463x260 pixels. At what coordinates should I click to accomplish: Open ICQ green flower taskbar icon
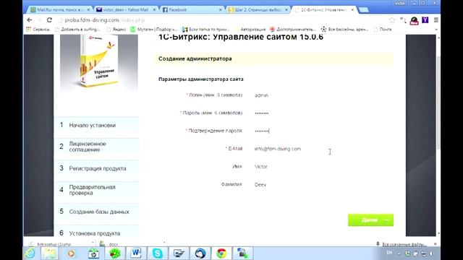(x=115, y=253)
